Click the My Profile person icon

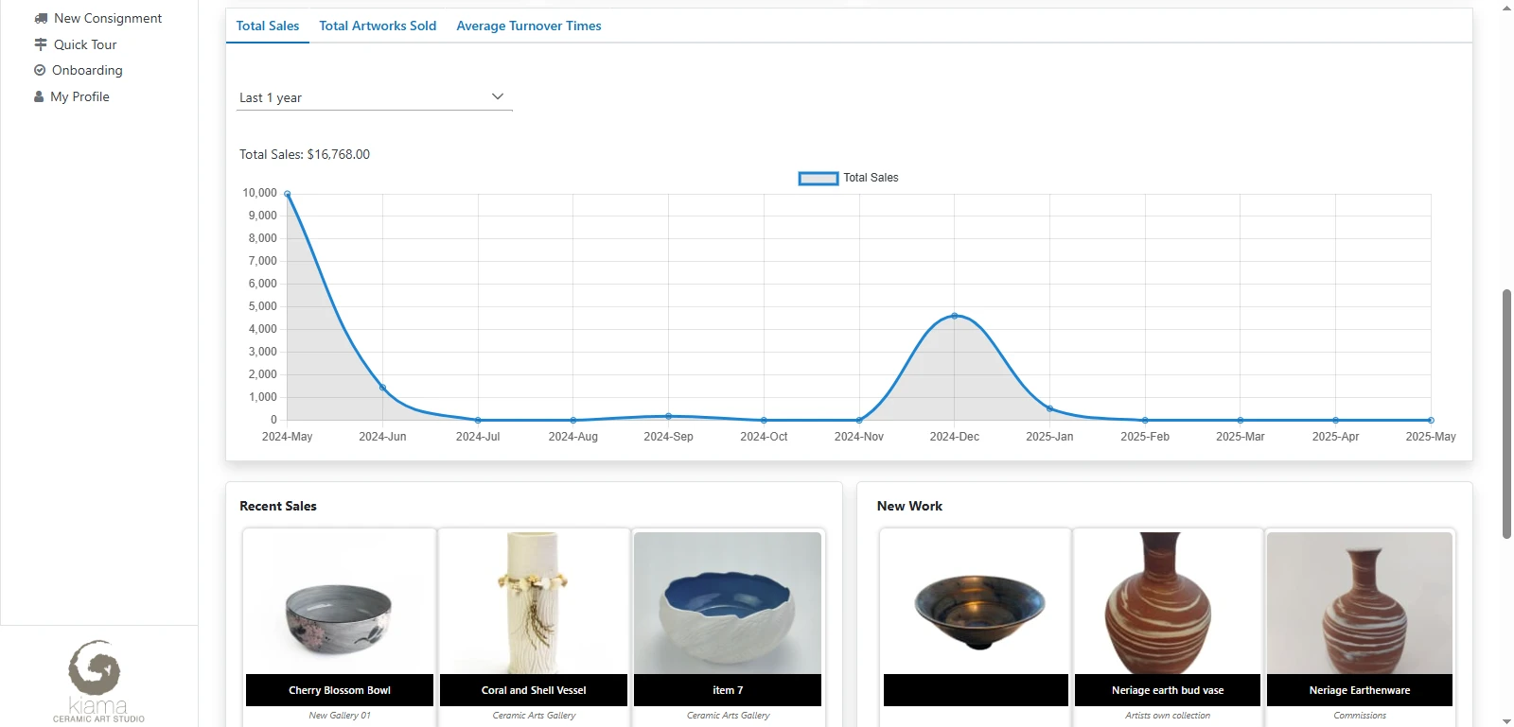(x=39, y=96)
